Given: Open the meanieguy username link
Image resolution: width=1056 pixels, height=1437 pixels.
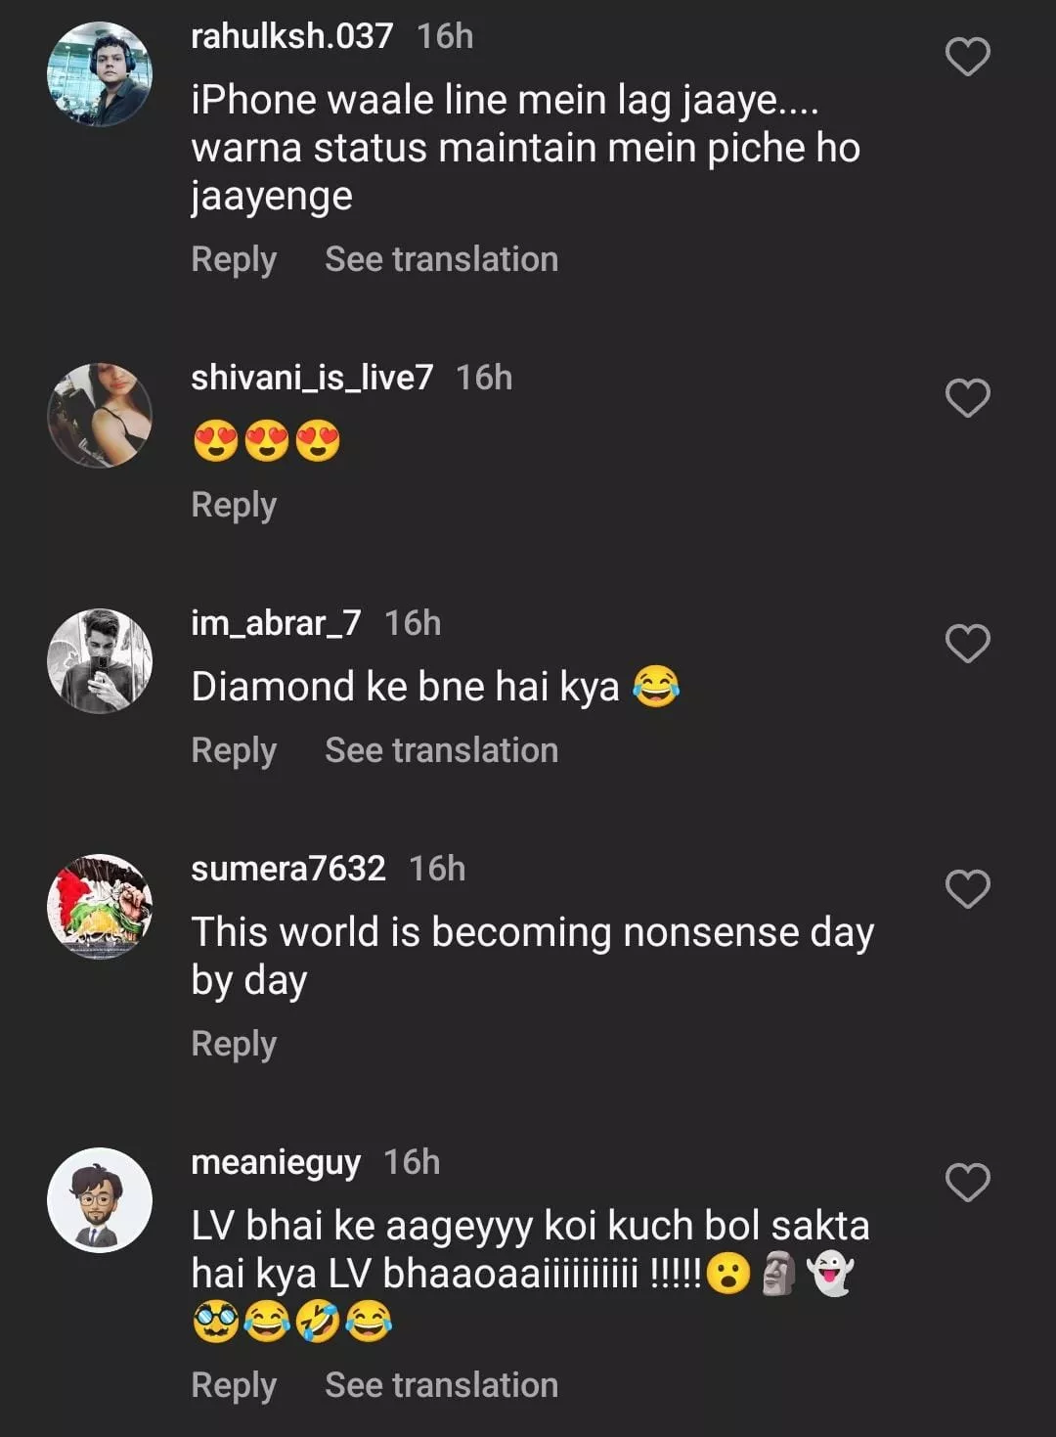Looking at the screenshot, I should [276, 1162].
